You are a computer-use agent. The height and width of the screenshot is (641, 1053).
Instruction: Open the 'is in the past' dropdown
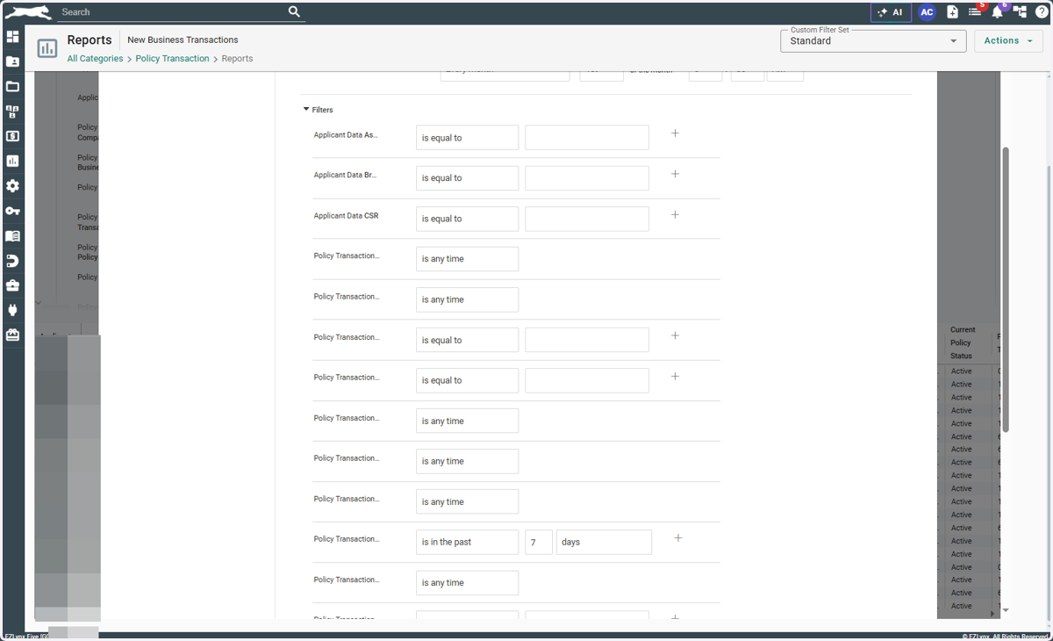467,542
